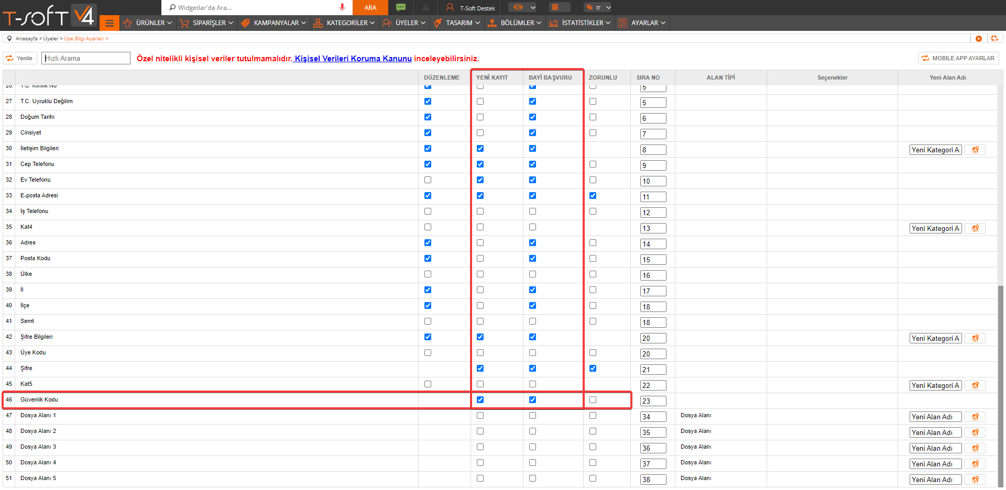The width and height of the screenshot is (1006, 490).
Task: Click the T-Soft Destek user icon
Action: [450, 7]
